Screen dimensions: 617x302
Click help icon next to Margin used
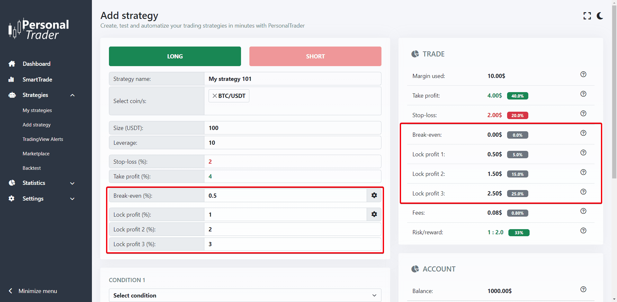(583, 74)
